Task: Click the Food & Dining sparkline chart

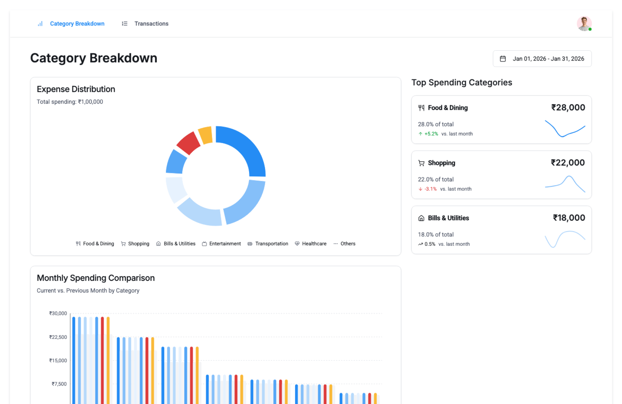Action: point(565,129)
